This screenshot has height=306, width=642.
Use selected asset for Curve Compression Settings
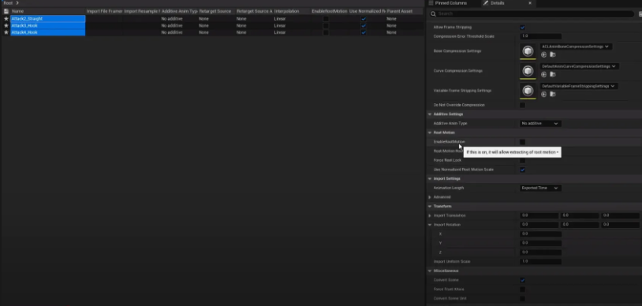coord(543,74)
